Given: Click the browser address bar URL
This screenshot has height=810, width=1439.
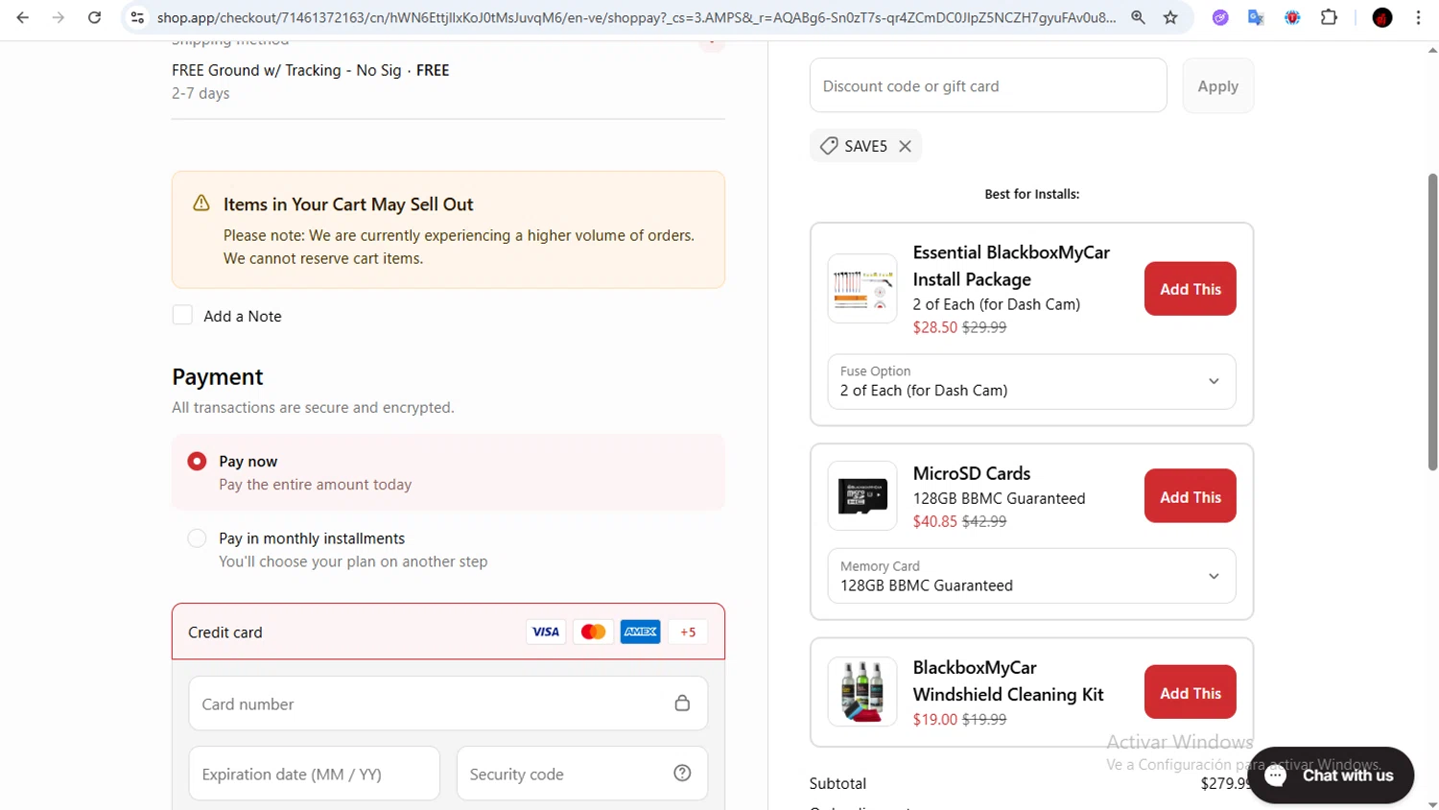Looking at the screenshot, I should point(636,17).
